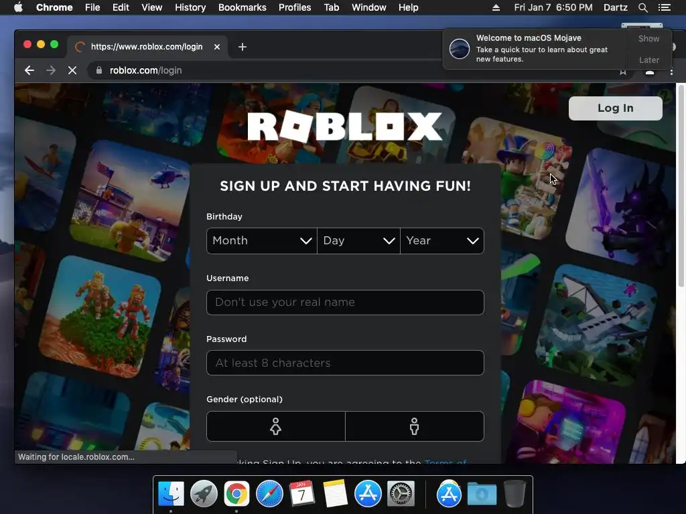Click the macOS Mojave notification icon
The image size is (686, 514).
pos(460,48)
